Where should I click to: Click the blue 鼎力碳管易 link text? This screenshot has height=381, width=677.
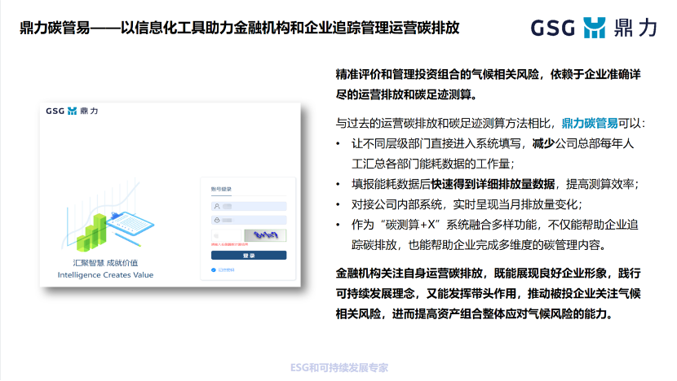click(590, 123)
